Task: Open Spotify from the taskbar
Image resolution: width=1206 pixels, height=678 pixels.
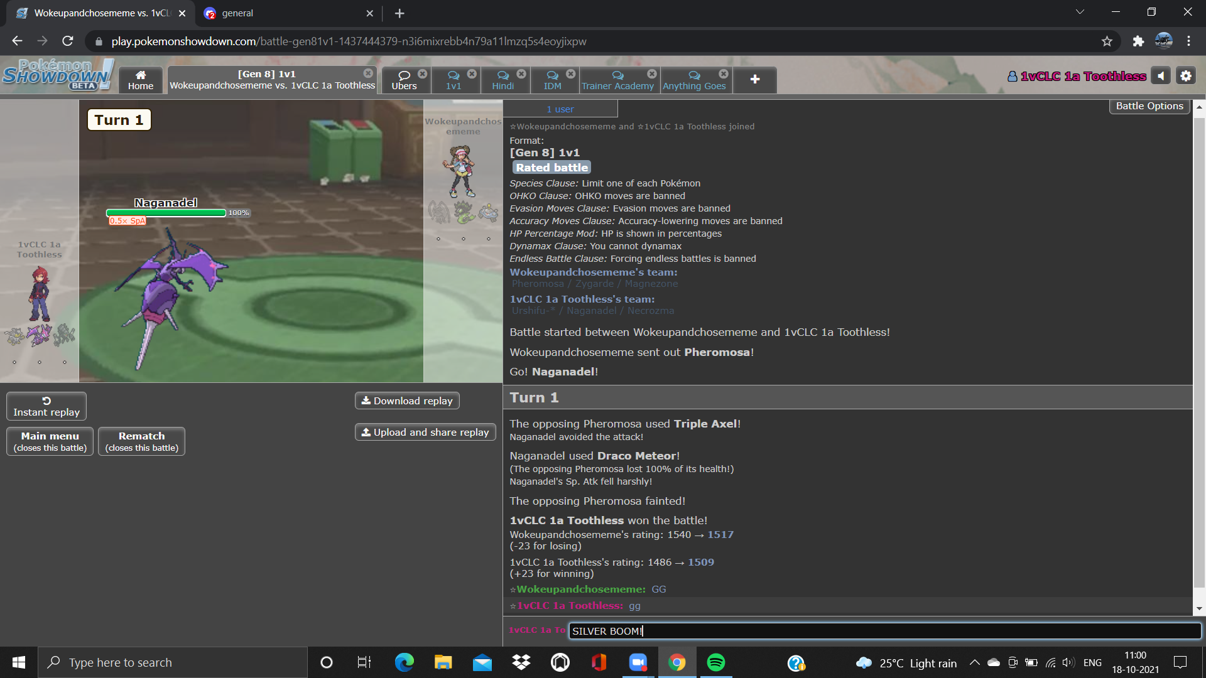Action: (715, 662)
